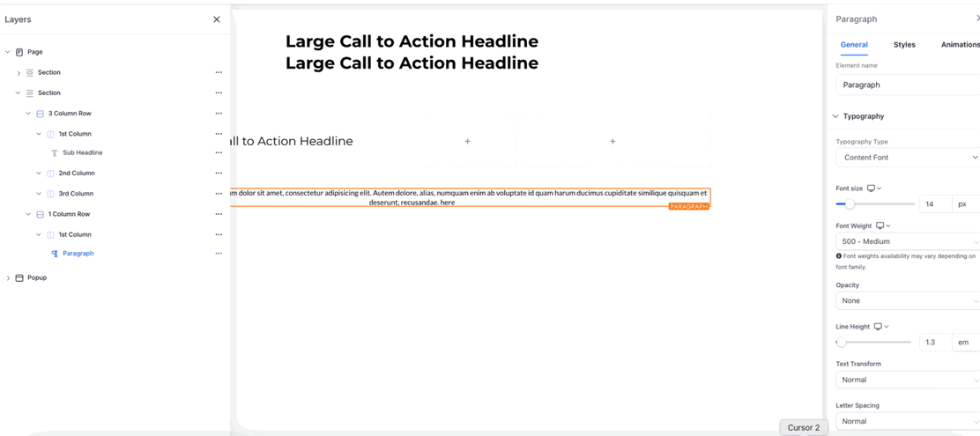Screen dimensions: 980x436
Task: Click the 2nd Column layer icon
Action: tap(50, 173)
